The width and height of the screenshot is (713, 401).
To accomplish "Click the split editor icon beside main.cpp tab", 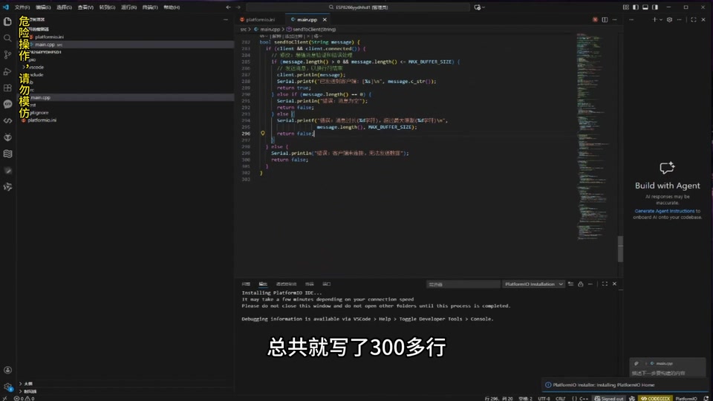I will (605, 19).
